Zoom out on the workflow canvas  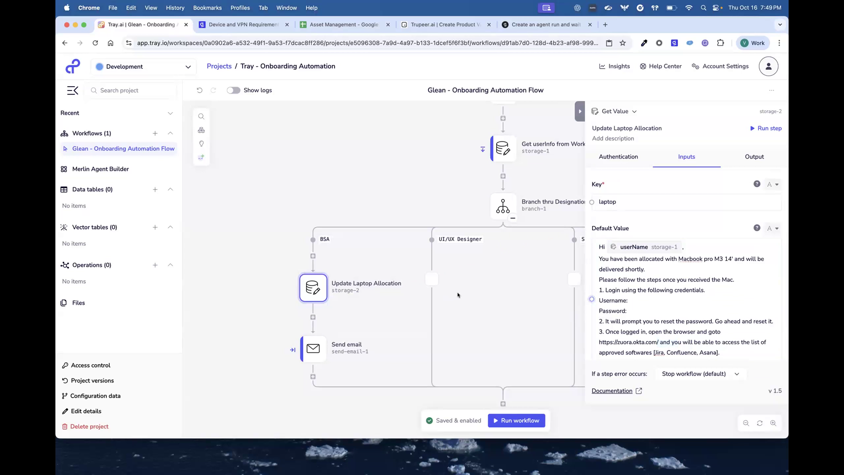pyautogui.click(x=746, y=423)
